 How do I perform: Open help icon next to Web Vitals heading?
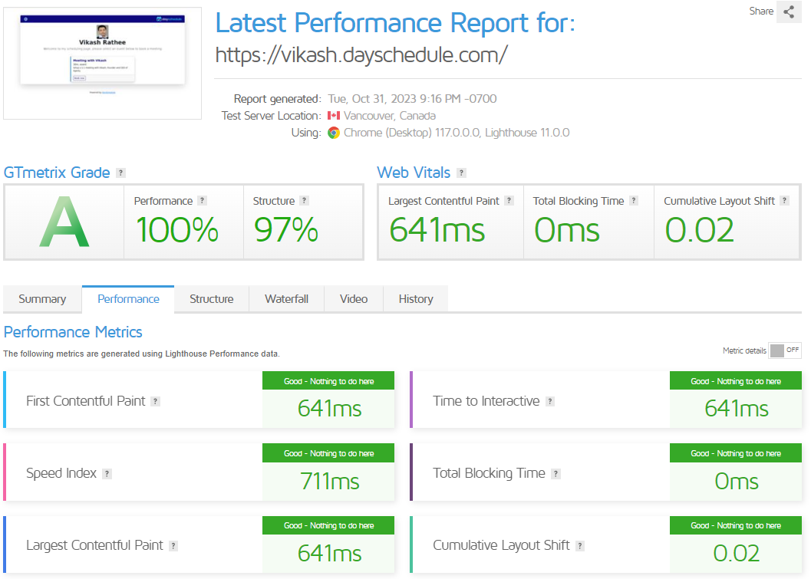461,173
